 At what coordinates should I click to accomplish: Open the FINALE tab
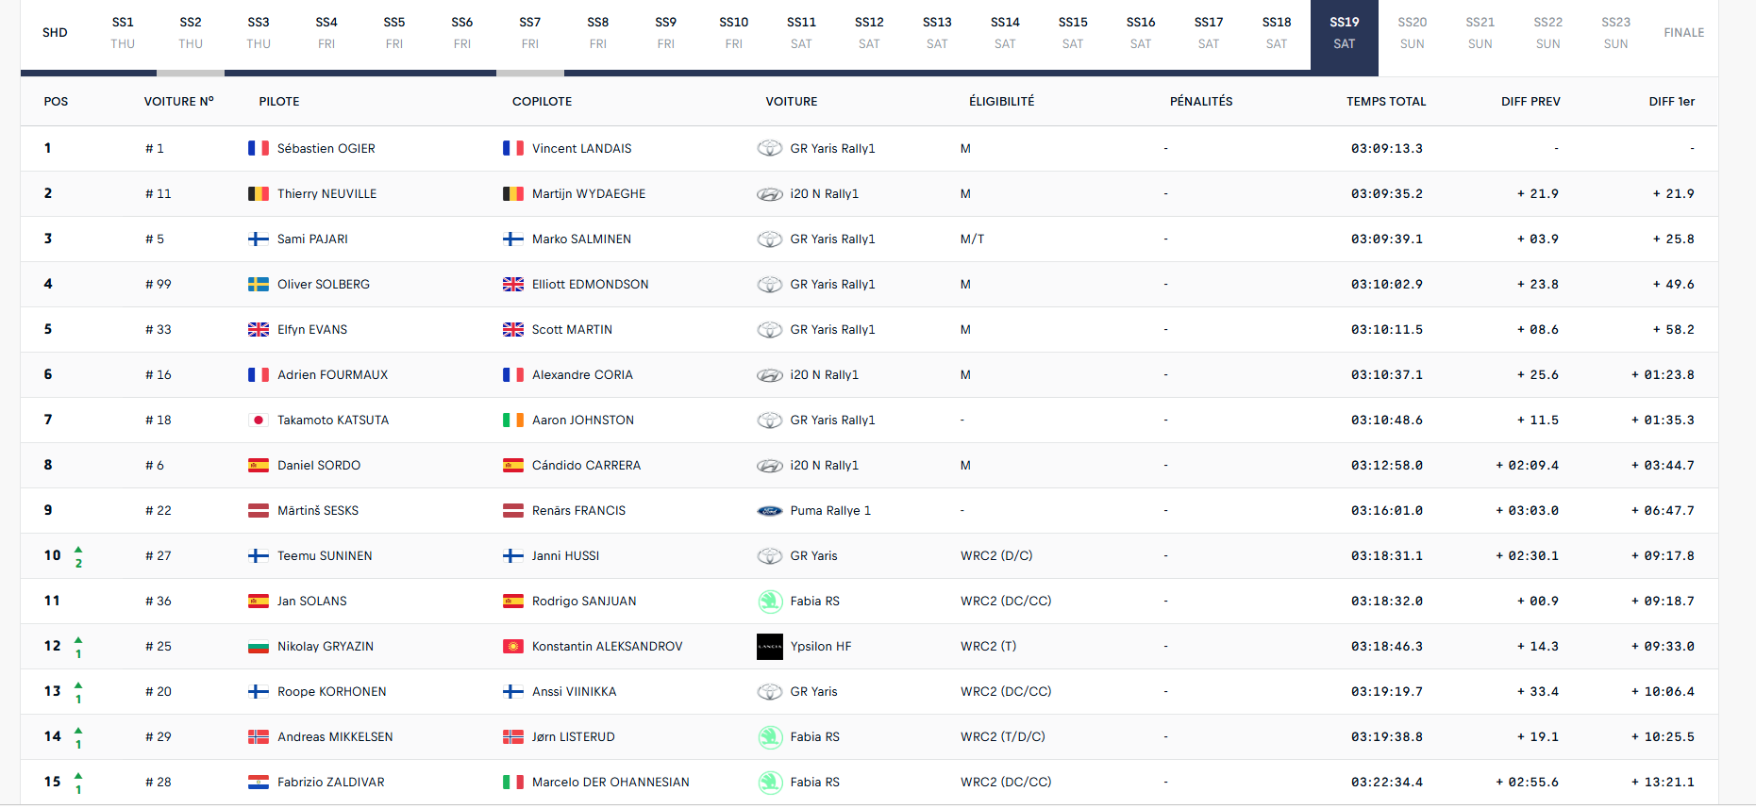[x=1684, y=33]
